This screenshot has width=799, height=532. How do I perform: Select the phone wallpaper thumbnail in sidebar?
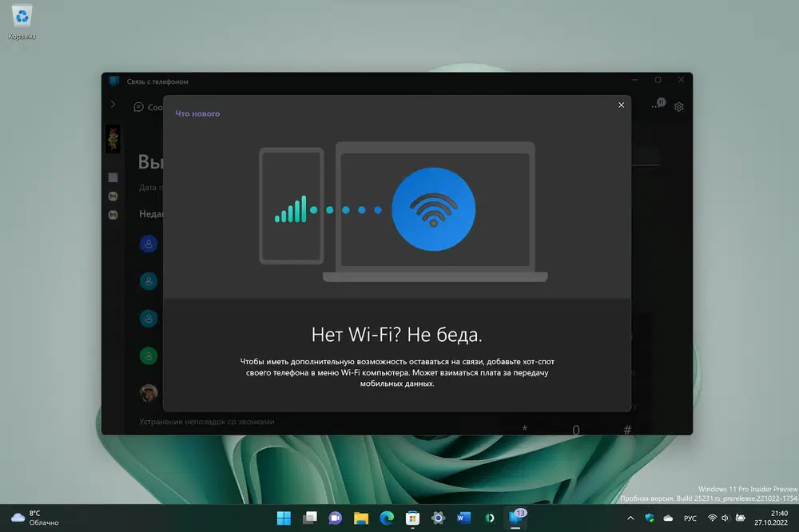tap(113, 139)
